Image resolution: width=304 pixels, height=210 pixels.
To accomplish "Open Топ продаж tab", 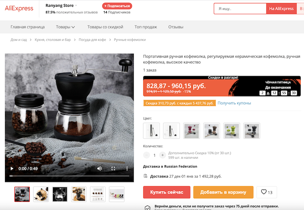I will coord(146,27).
